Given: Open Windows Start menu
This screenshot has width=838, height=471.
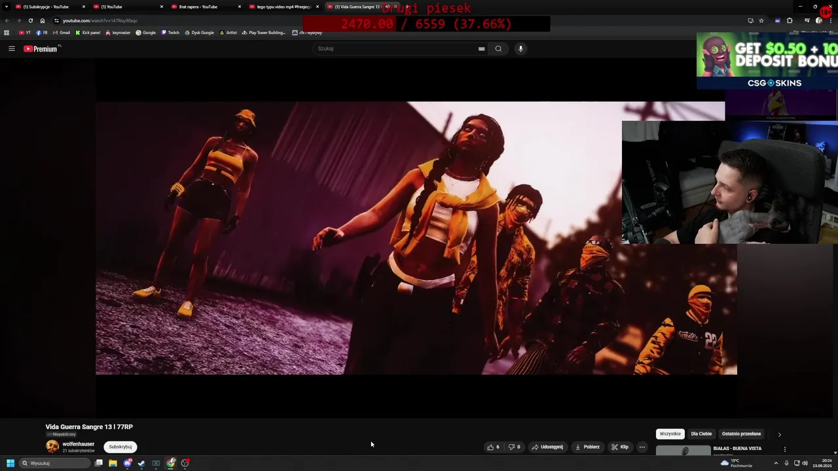Looking at the screenshot, I should click(x=10, y=463).
